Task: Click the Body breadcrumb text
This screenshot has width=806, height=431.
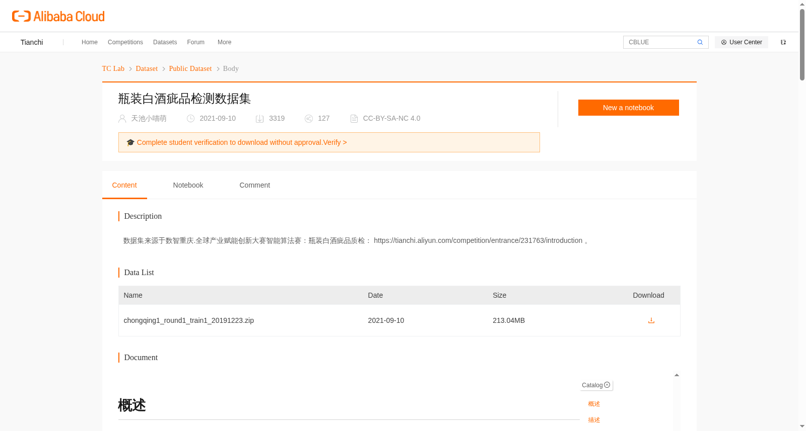Action: point(231,68)
